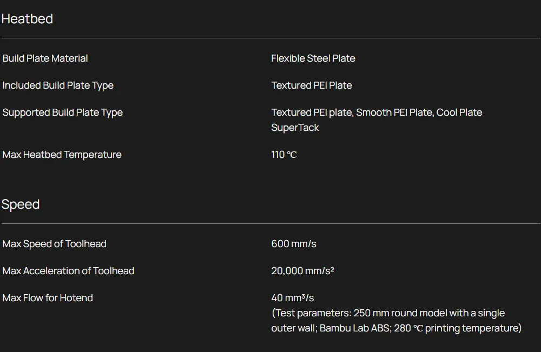Click the Included Build Plate Type label
This screenshot has height=352, width=541.
click(x=58, y=85)
